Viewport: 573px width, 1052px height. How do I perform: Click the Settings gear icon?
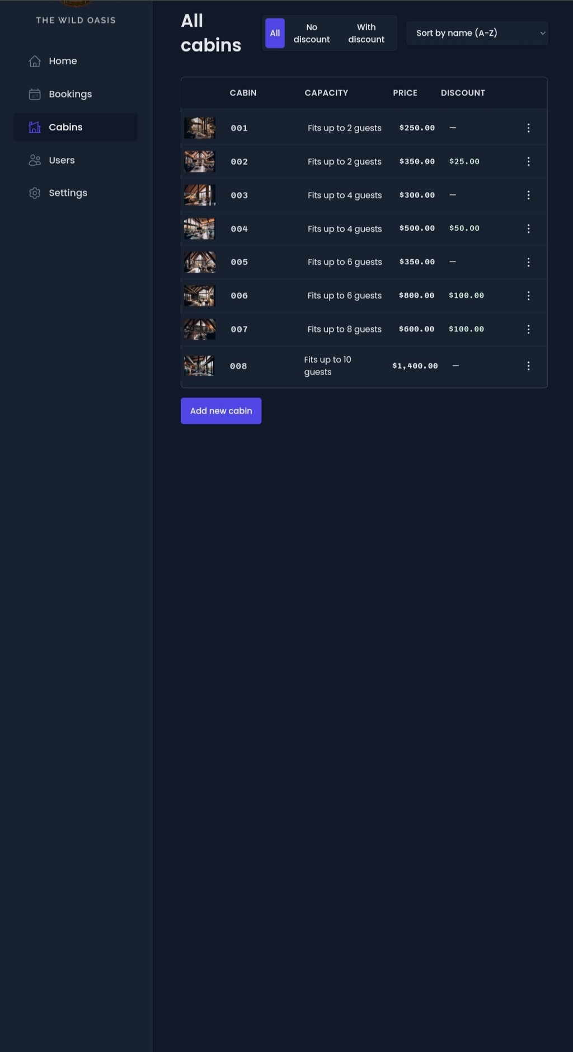pyautogui.click(x=35, y=193)
